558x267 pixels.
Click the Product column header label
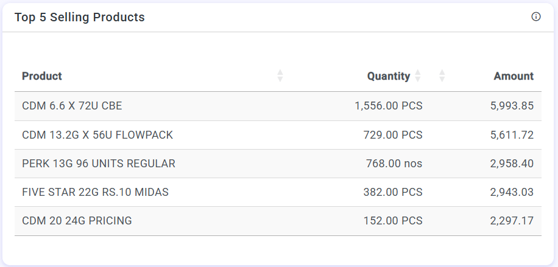point(42,76)
